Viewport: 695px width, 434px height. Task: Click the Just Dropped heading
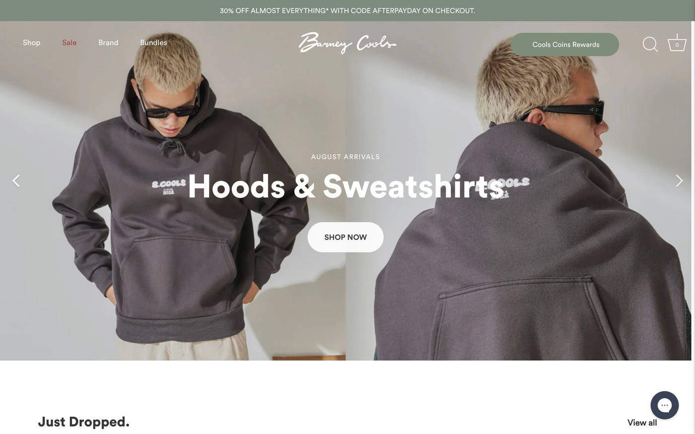pos(83,422)
